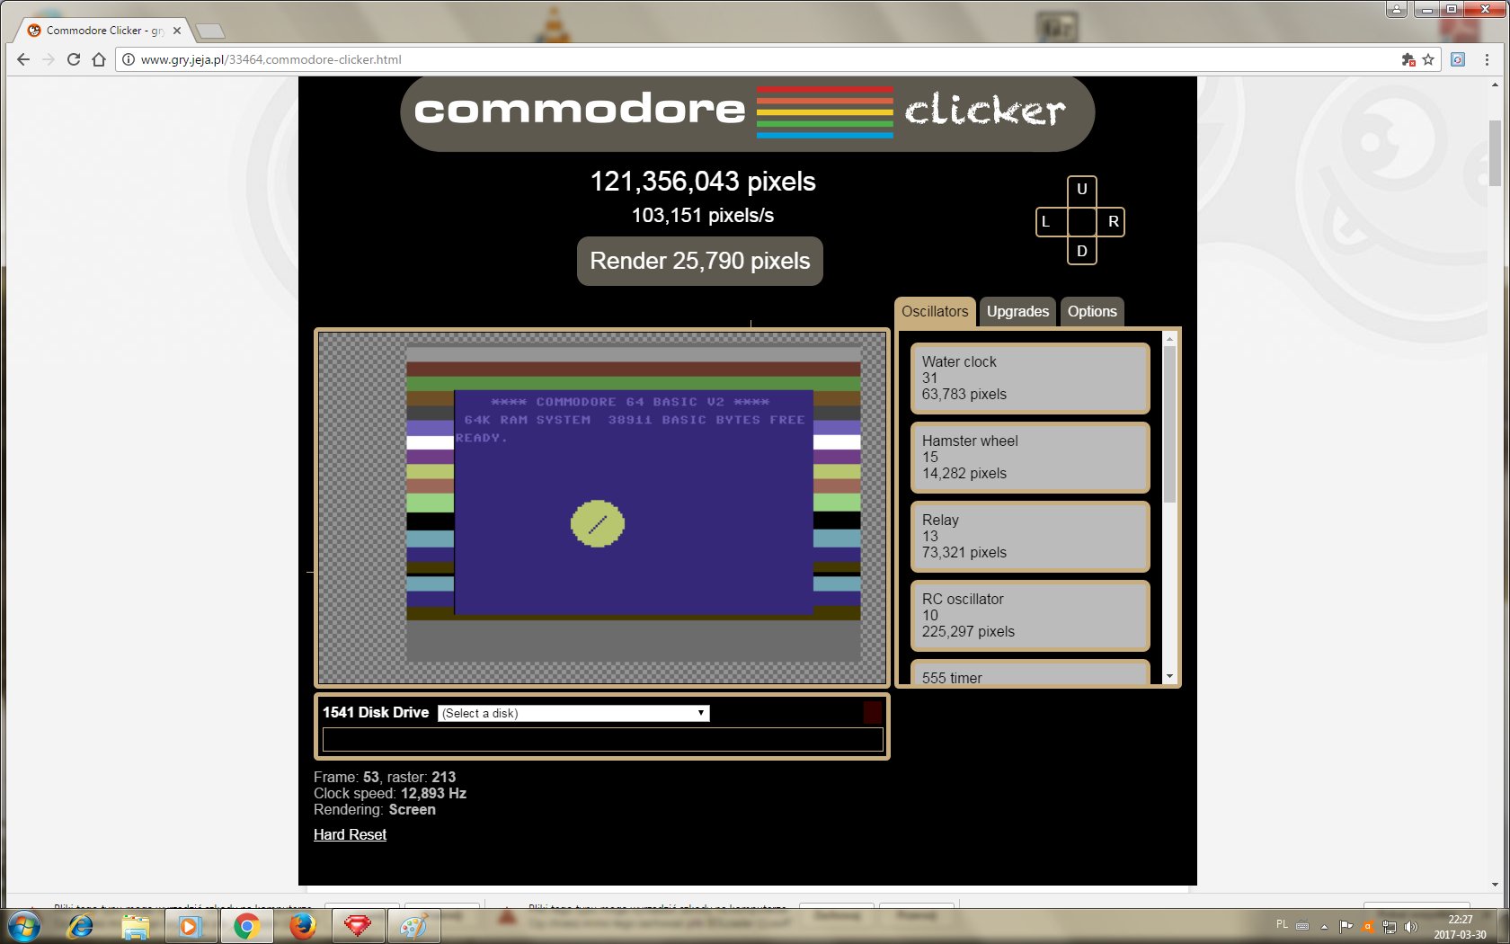Click the Commodore Clicker logo banner
This screenshot has height=944, width=1510.
(x=747, y=111)
